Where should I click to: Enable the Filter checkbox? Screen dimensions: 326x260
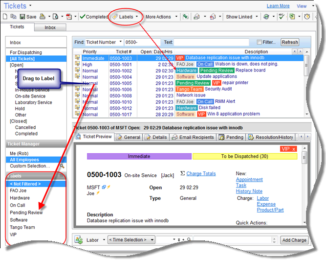pos(259,43)
